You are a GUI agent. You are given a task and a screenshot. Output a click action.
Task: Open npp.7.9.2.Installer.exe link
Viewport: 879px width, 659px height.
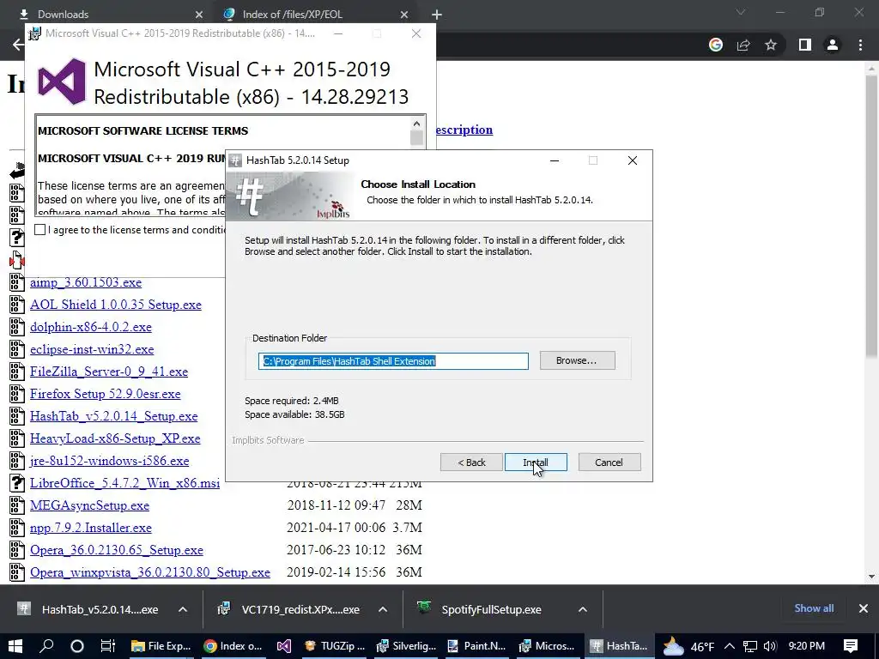[x=91, y=528]
